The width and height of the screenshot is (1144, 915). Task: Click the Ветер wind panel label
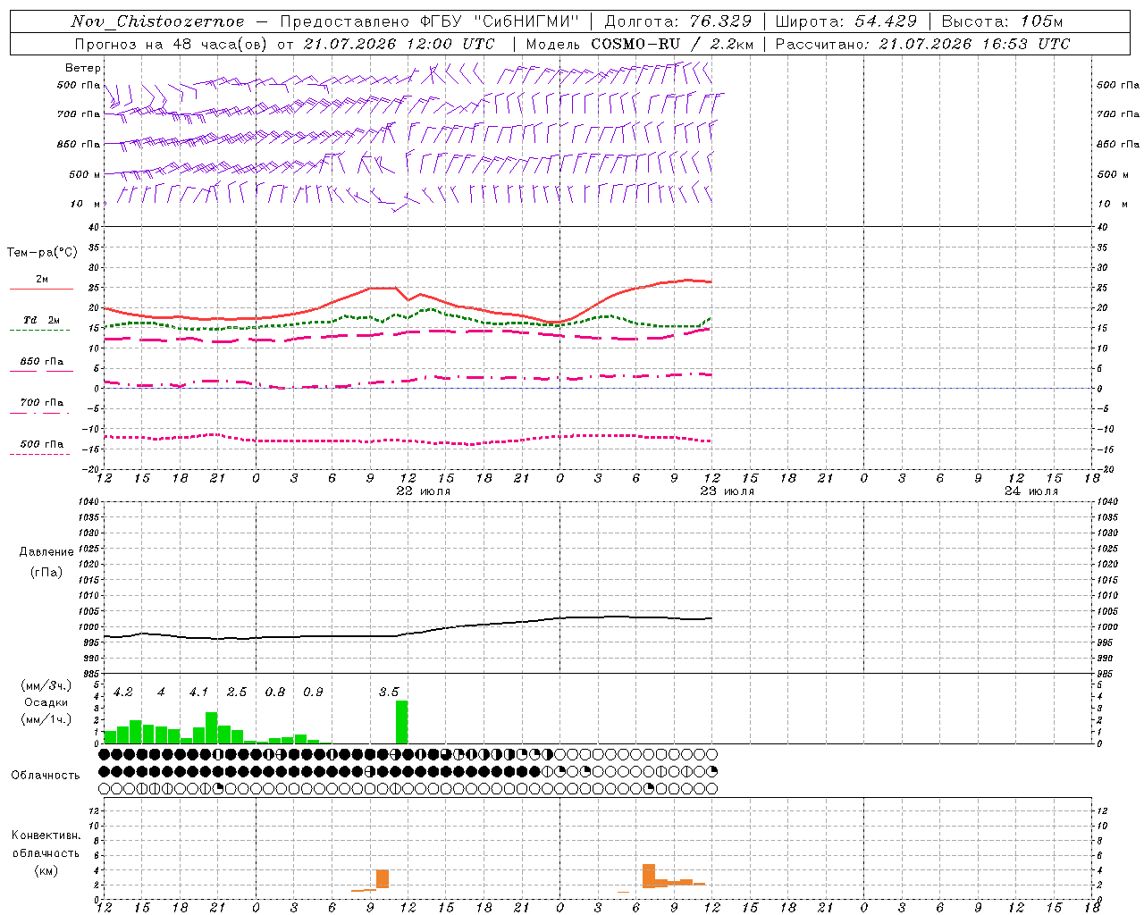click(82, 68)
